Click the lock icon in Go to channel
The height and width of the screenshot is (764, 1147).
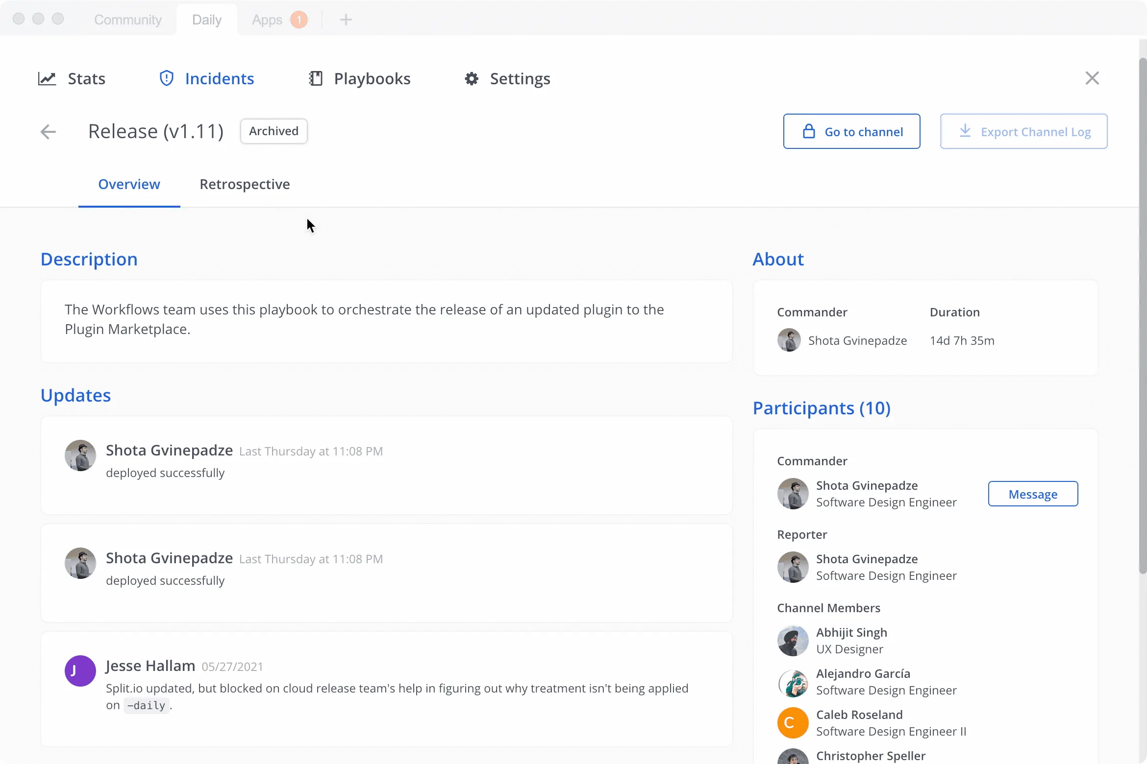[x=809, y=131]
